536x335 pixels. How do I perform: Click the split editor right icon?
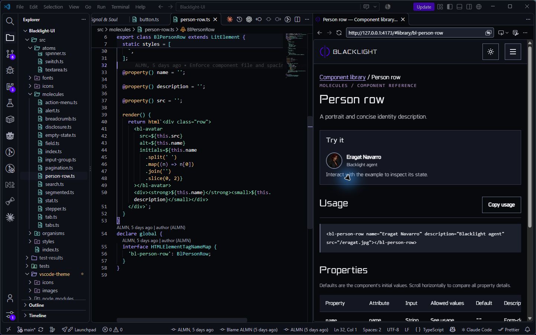[x=297, y=19]
